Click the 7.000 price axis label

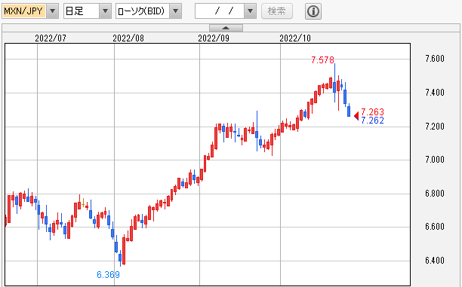(435, 160)
